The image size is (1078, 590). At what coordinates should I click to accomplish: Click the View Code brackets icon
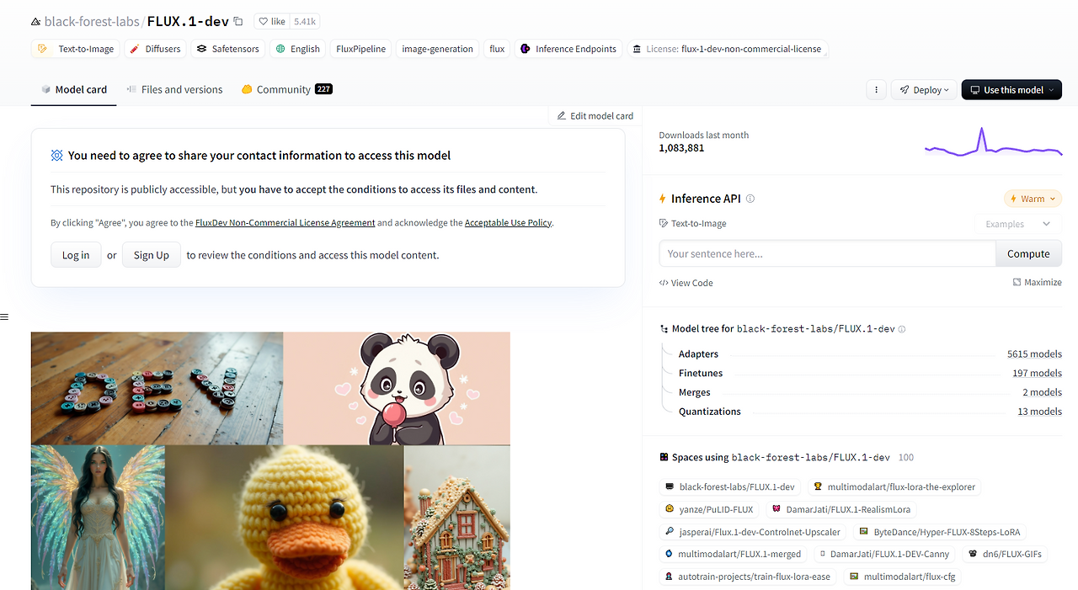664,283
